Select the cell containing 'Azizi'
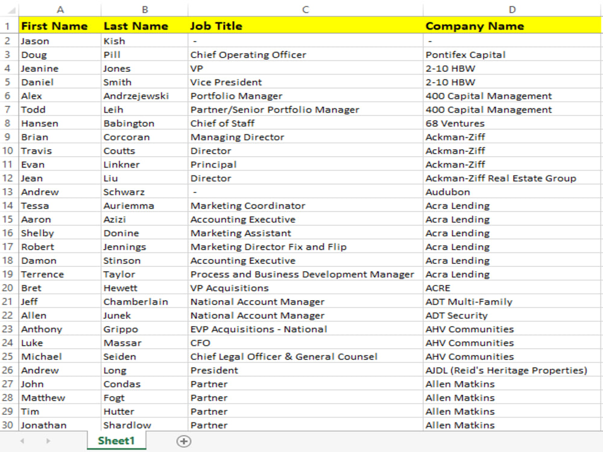Image resolution: width=603 pixels, height=452 pixels. [145, 219]
